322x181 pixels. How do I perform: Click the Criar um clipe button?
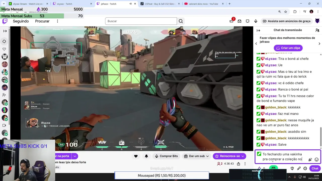(x=288, y=48)
